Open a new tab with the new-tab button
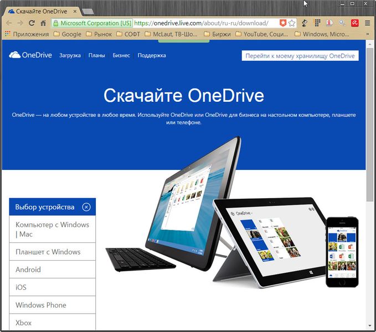The image size is (376, 332). [x=87, y=11]
